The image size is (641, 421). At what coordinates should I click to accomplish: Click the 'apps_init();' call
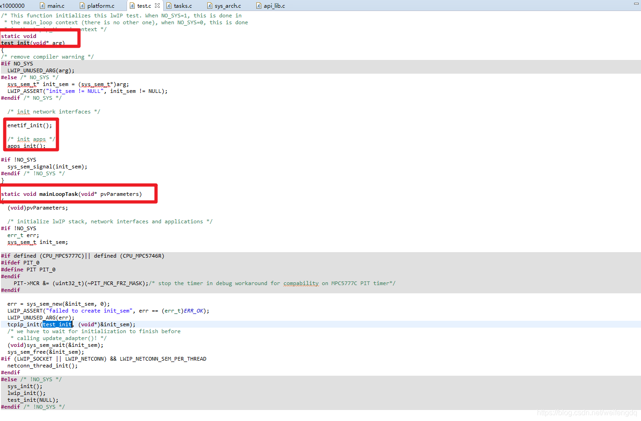[27, 146]
